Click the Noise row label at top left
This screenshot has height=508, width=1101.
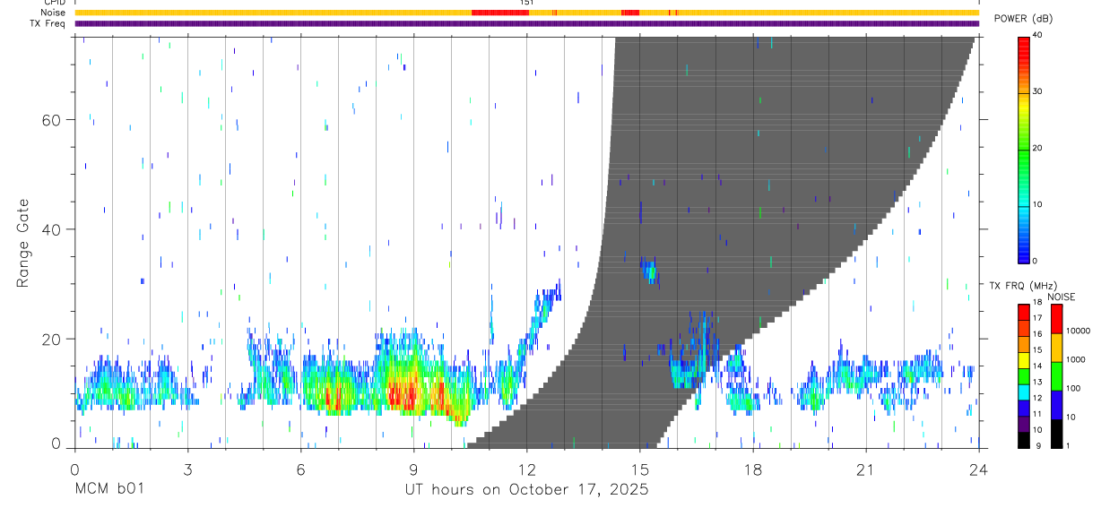point(55,13)
